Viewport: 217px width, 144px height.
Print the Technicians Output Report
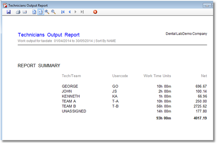tap(18, 12)
